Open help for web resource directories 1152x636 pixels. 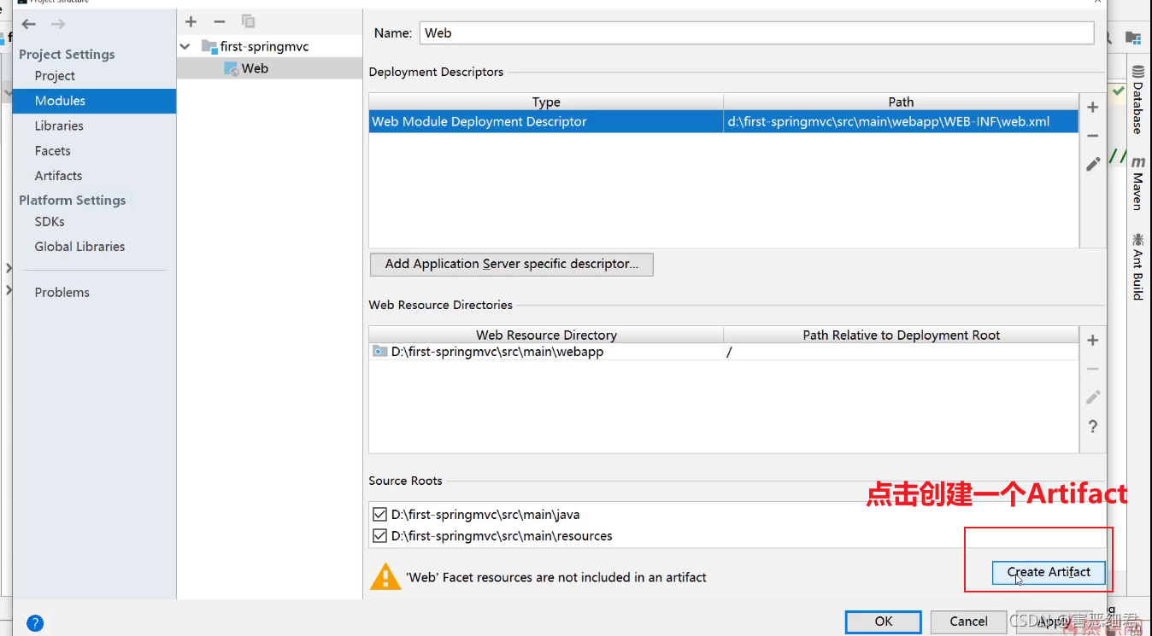(x=1092, y=426)
